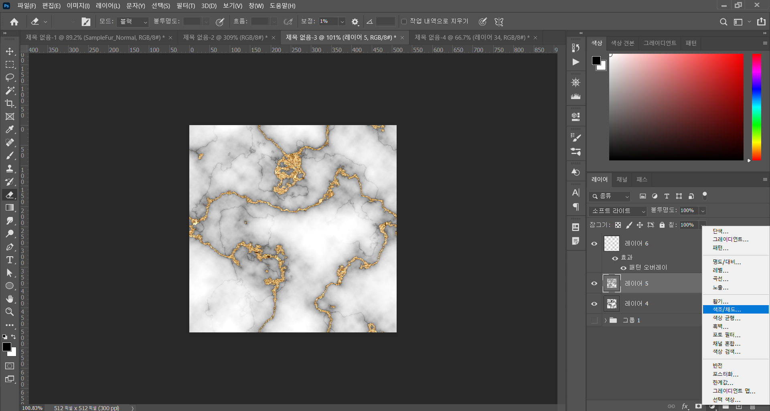Choose 포토 필터... adjustment
The width and height of the screenshot is (770, 411).
pos(736,335)
